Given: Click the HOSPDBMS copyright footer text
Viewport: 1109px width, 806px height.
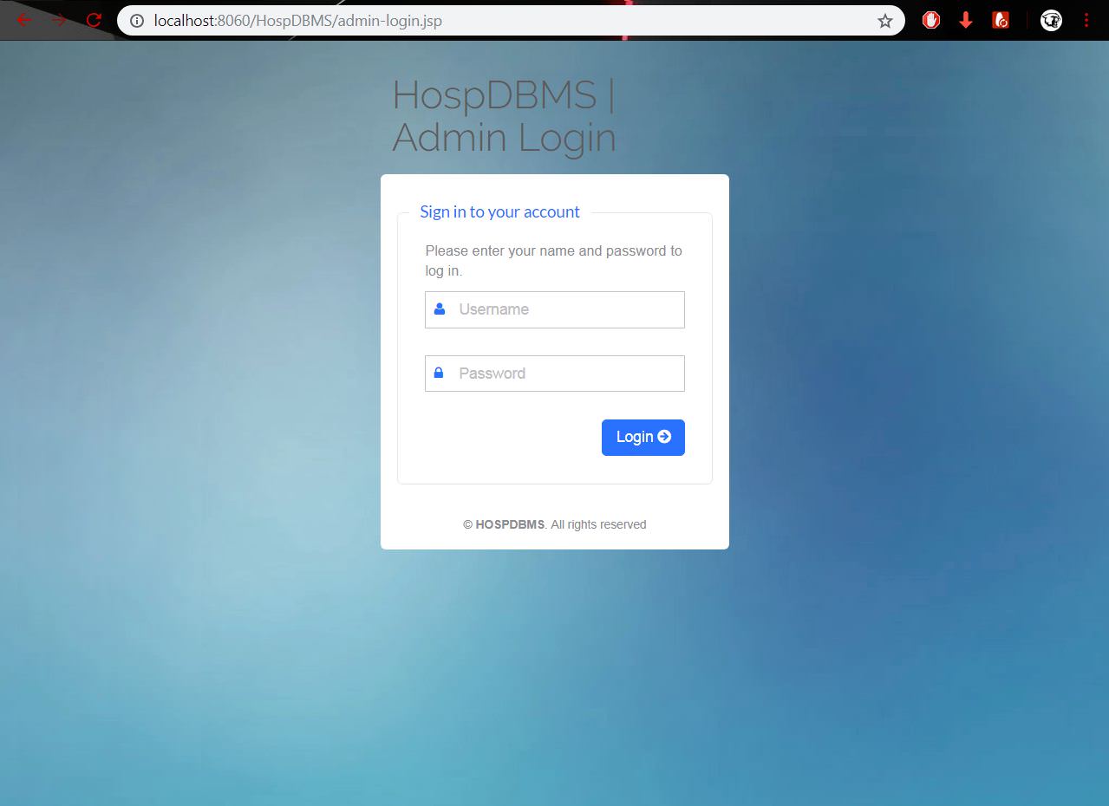Looking at the screenshot, I should [x=555, y=524].
